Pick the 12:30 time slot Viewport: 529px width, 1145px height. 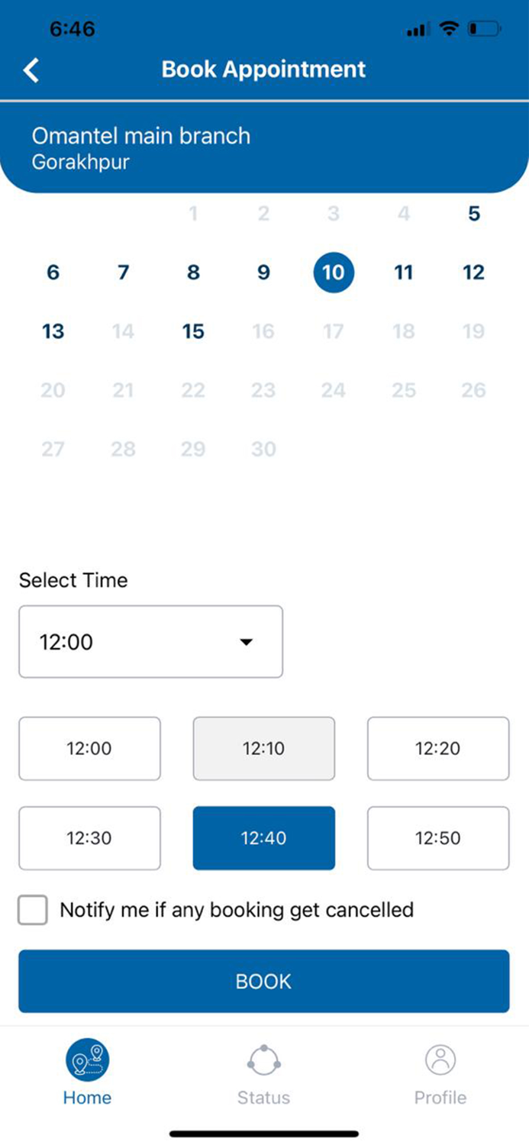pyautogui.click(x=89, y=838)
